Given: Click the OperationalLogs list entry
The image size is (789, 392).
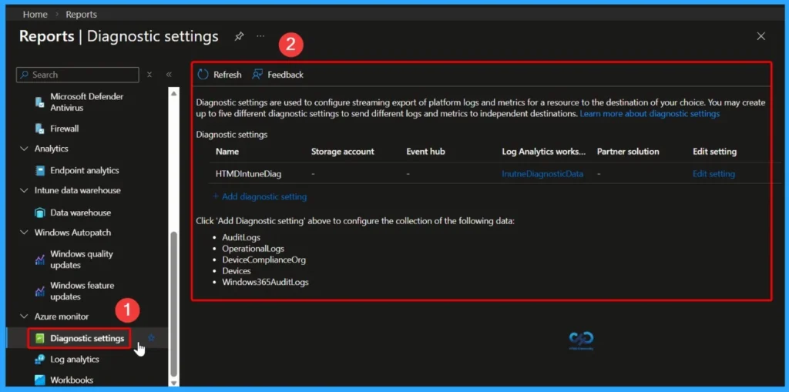Looking at the screenshot, I should [253, 249].
